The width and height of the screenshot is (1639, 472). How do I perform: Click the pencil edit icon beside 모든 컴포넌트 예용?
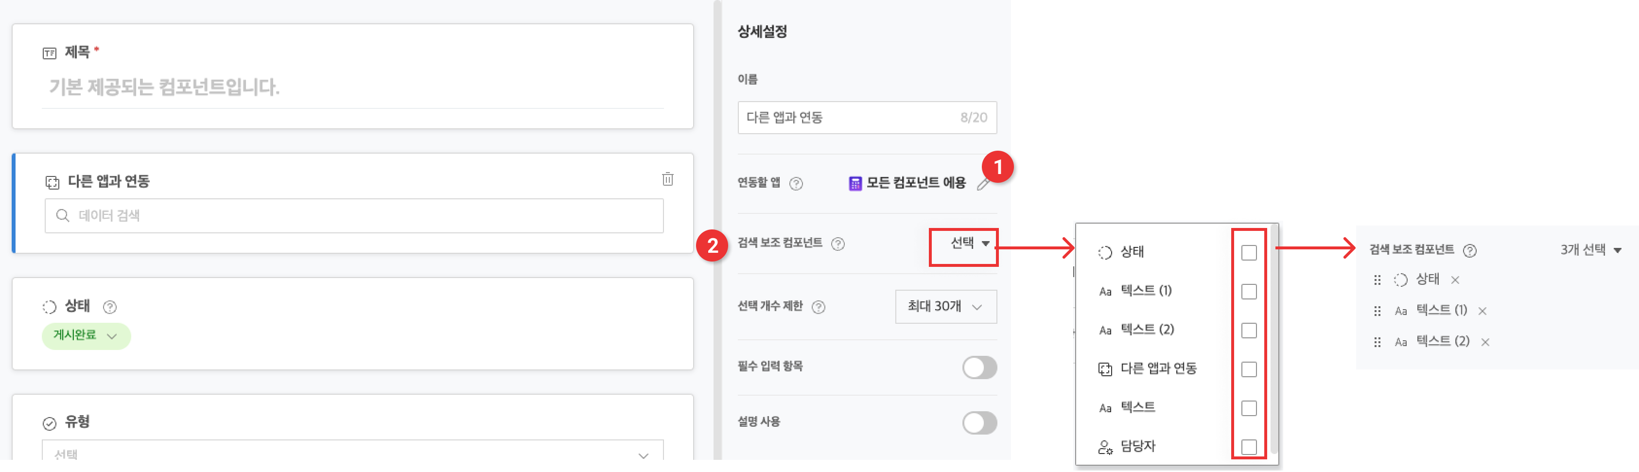(984, 185)
